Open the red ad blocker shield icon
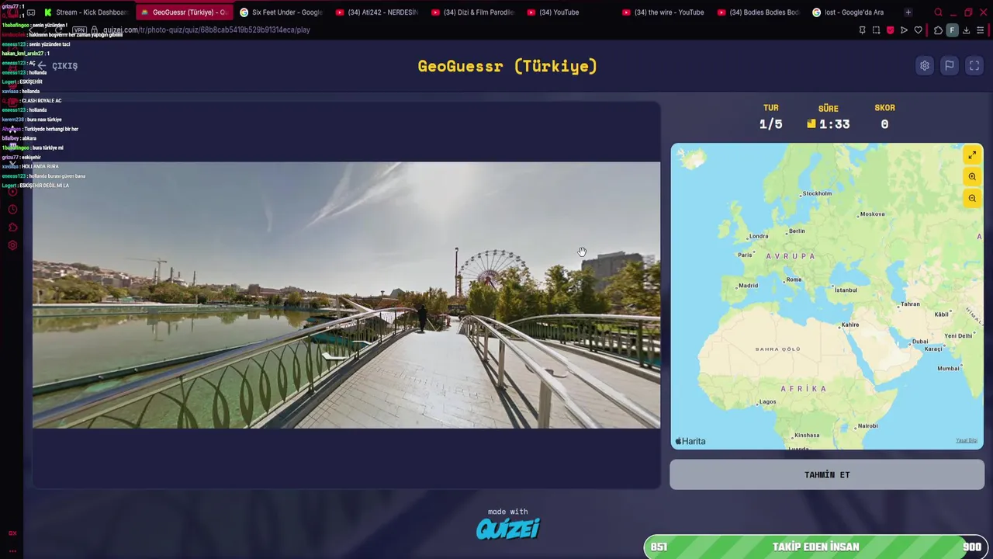This screenshot has width=993, height=559. [890, 30]
